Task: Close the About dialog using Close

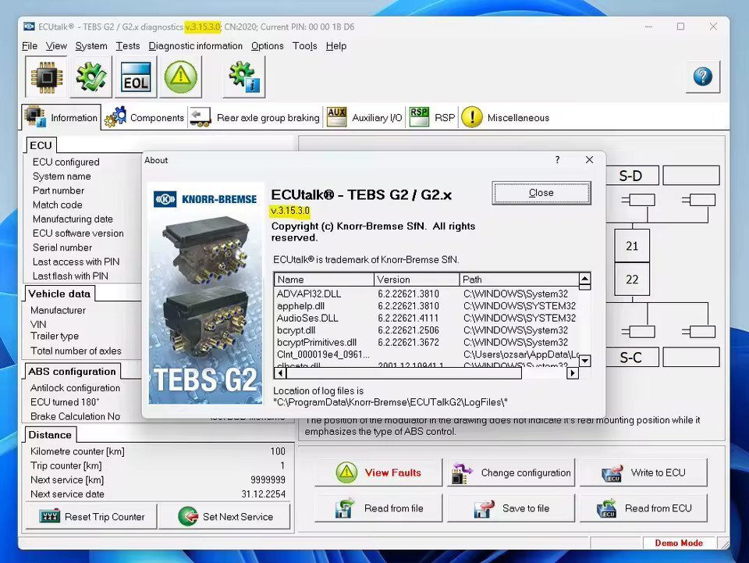Action: tap(541, 193)
